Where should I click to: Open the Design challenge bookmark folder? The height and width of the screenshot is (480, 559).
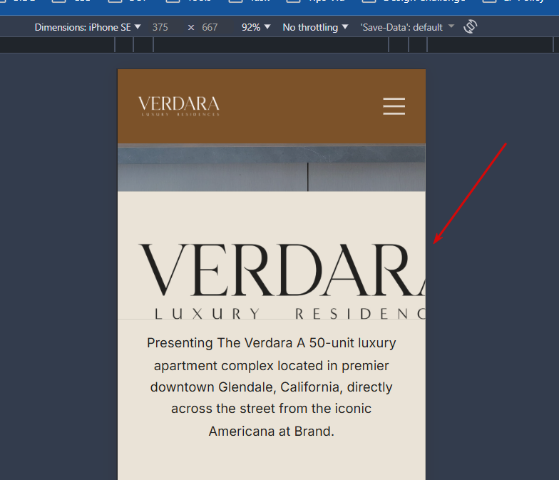(414, 1)
